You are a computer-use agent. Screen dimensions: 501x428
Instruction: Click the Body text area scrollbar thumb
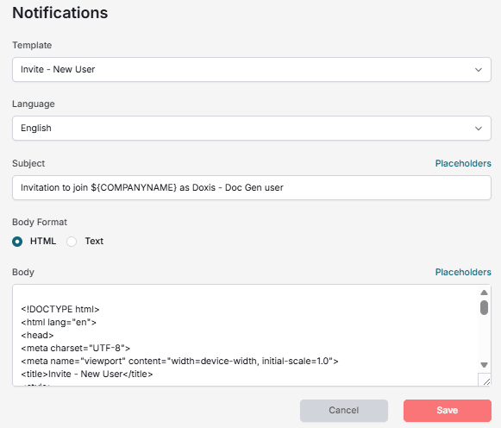[x=484, y=307]
